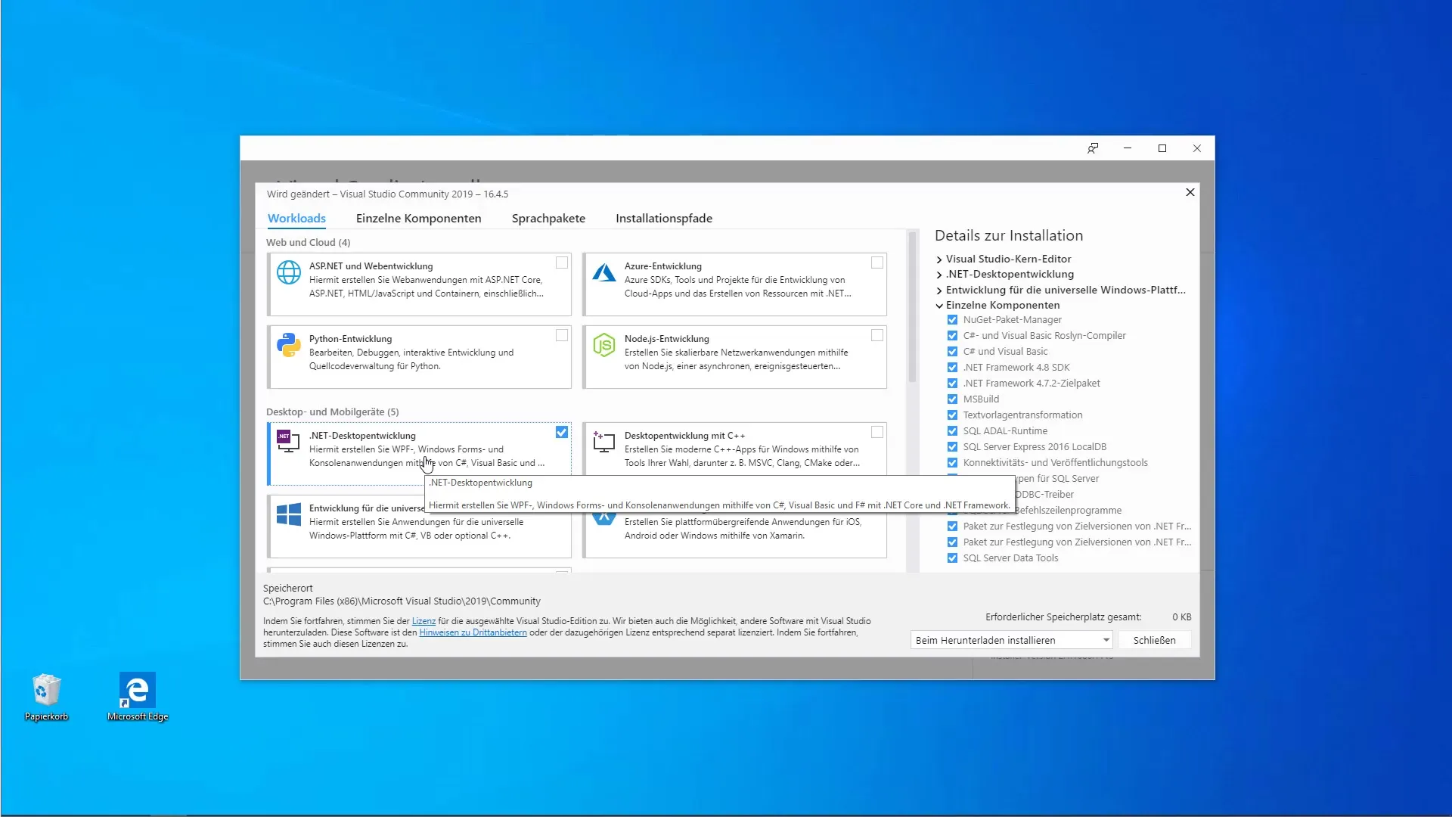The image size is (1452, 817).
Task: Click the workloads list vertical scrollbar
Action: coord(912,306)
